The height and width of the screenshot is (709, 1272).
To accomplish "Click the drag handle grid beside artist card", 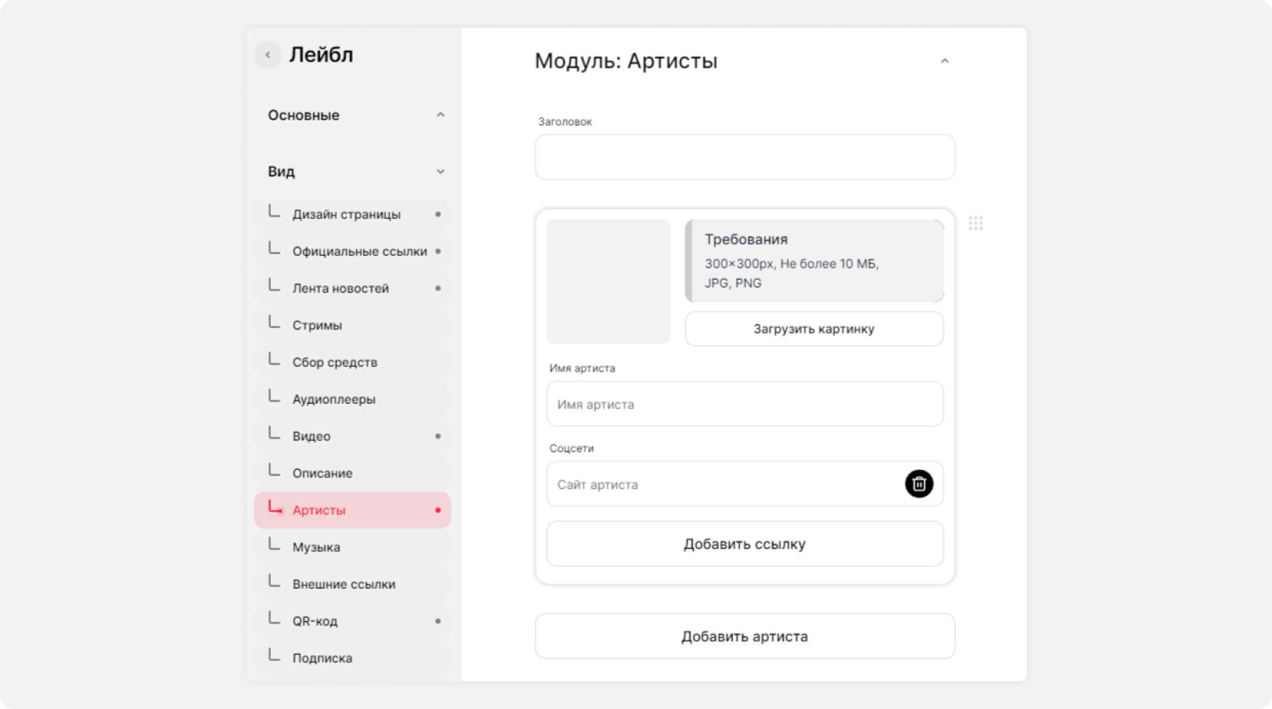I will click(975, 223).
